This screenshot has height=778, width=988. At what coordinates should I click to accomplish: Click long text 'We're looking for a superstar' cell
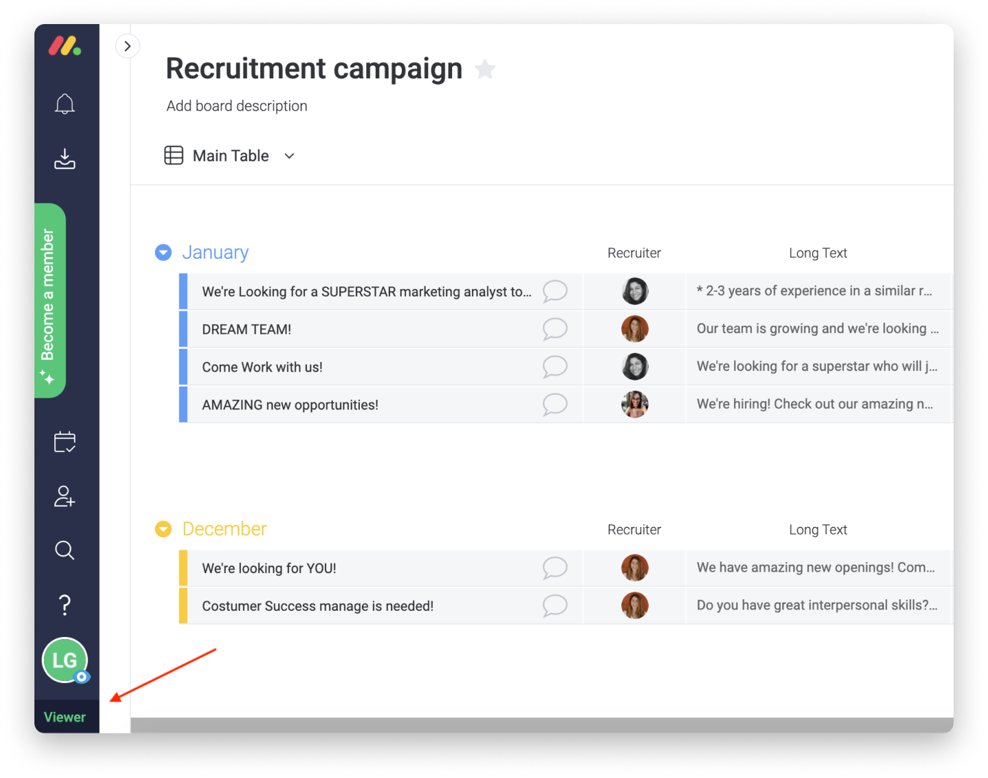pos(818,367)
